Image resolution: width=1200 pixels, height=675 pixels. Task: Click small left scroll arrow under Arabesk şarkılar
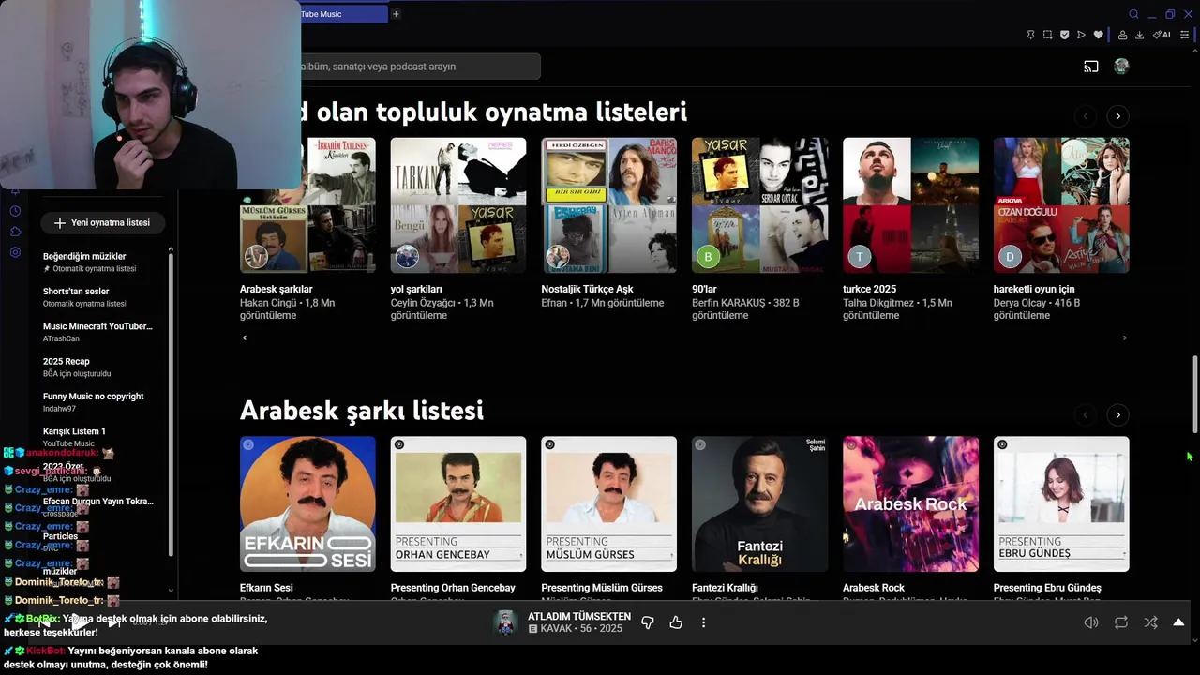(x=245, y=337)
